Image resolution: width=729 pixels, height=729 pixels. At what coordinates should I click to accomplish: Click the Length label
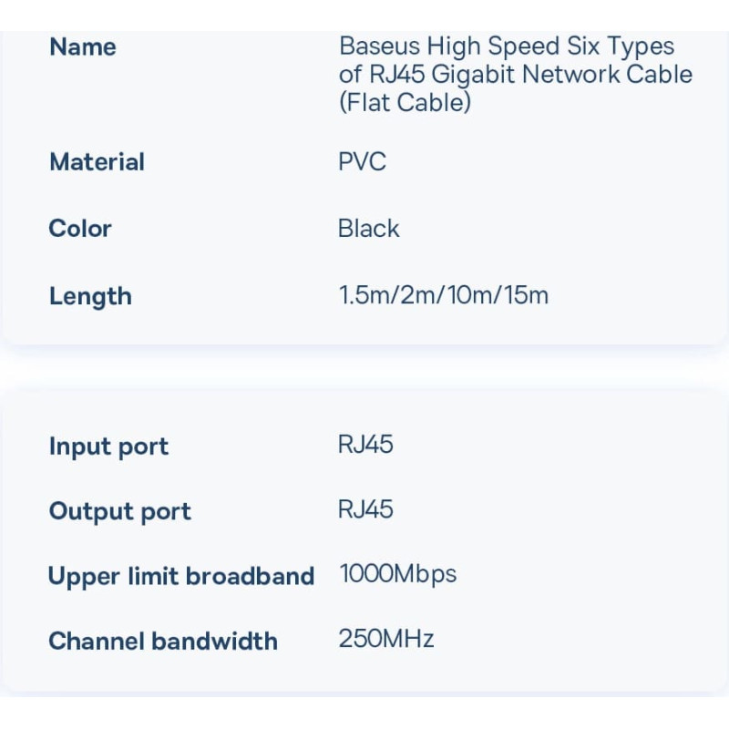pos(90,296)
